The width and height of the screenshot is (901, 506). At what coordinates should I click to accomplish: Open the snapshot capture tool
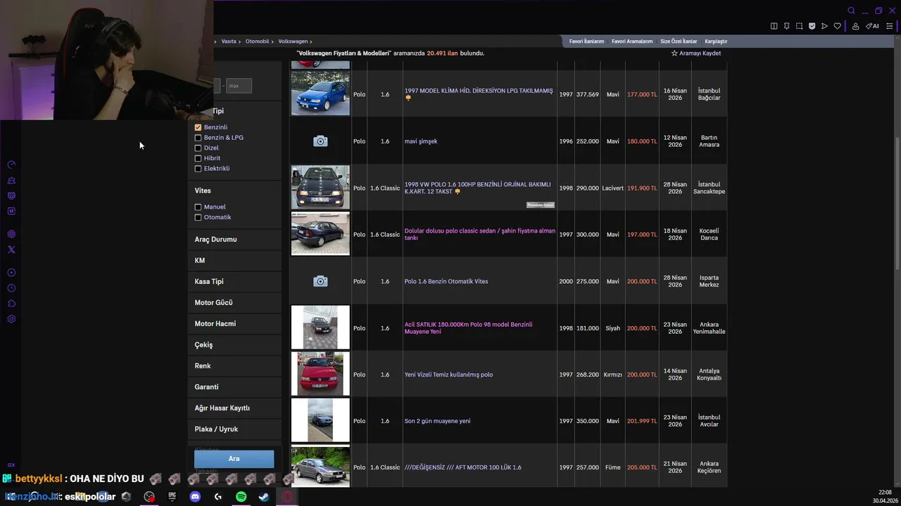click(x=800, y=26)
